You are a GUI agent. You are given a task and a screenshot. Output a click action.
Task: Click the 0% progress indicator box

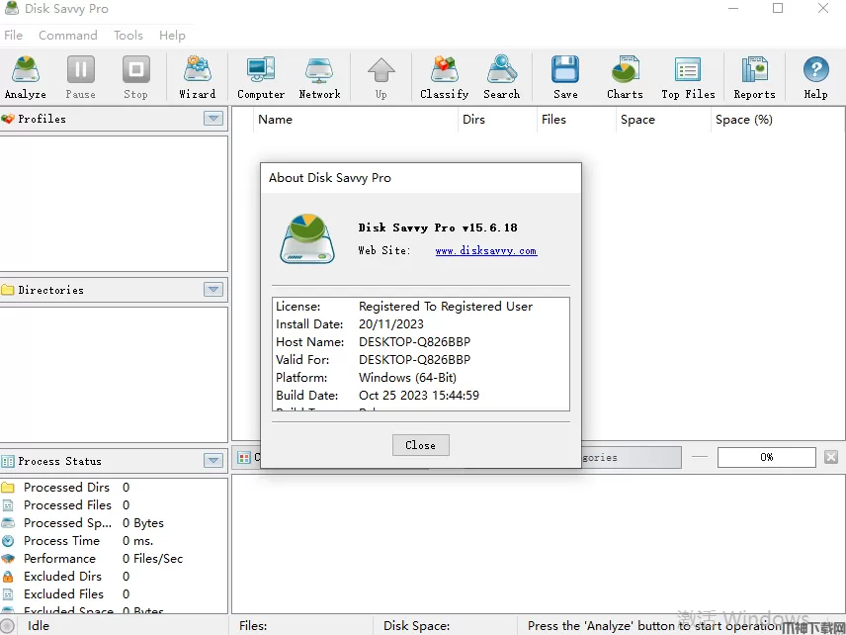(766, 457)
